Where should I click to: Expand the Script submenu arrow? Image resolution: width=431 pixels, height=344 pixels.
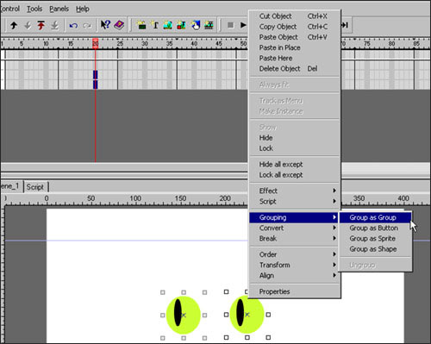coord(334,201)
